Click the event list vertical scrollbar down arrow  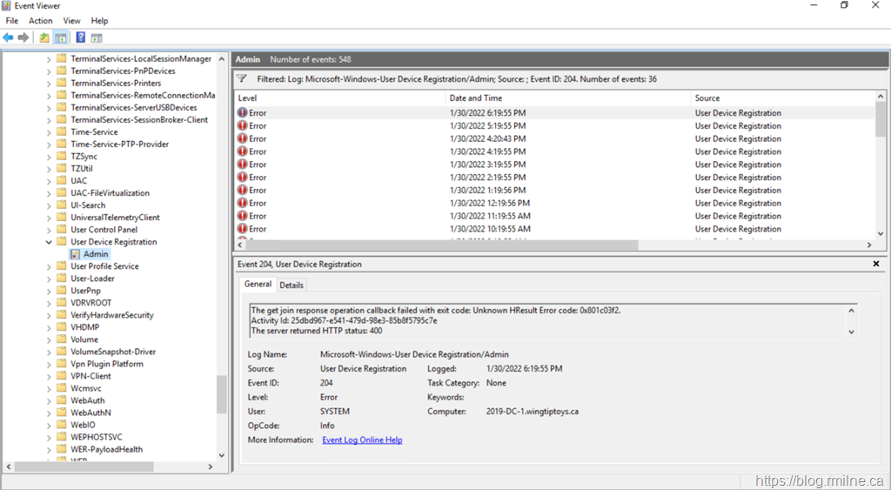881,233
